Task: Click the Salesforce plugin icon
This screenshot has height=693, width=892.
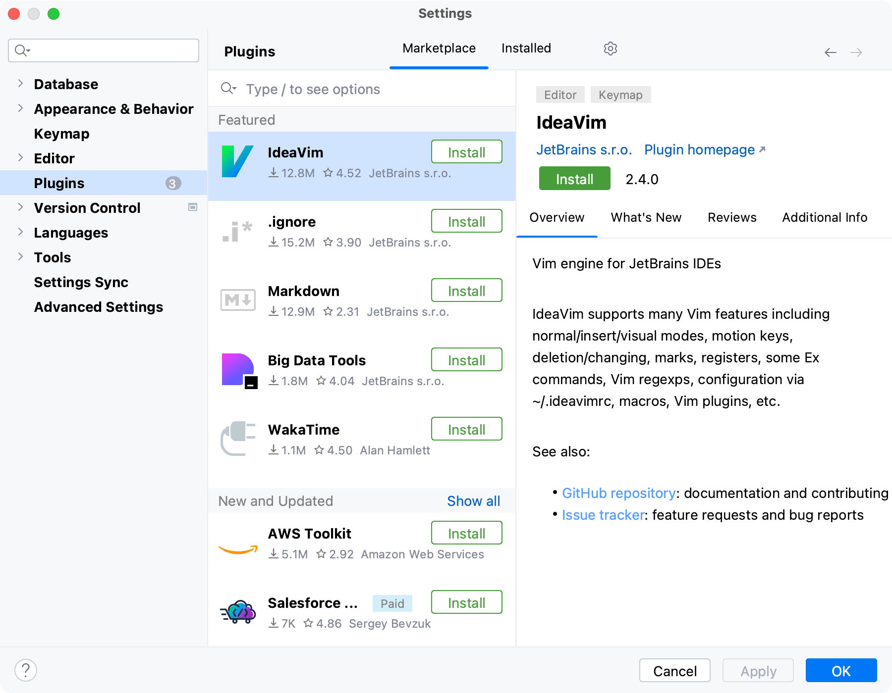Action: click(x=237, y=612)
